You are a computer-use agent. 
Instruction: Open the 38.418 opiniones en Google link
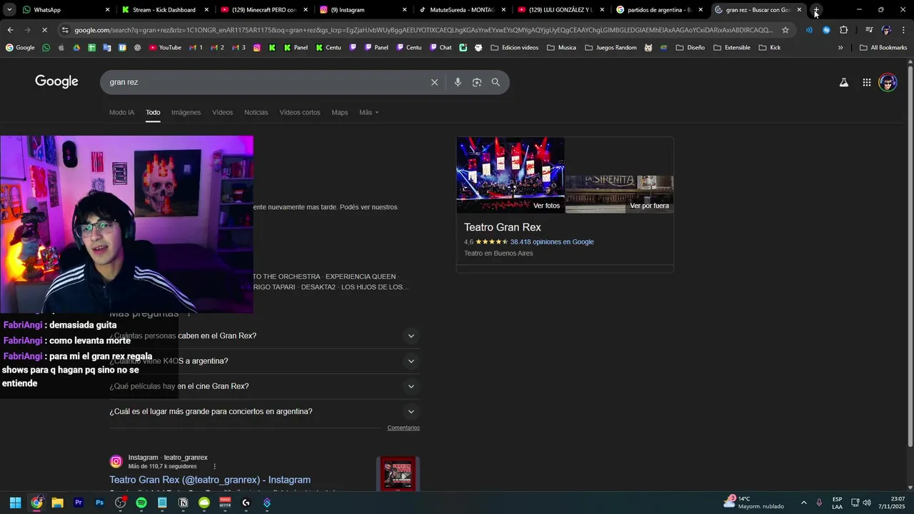[x=552, y=242]
